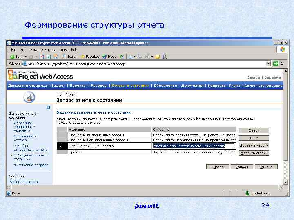294x220 pixels.
Task: Open the Обновления navigation tab
Action: click(x=165, y=86)
